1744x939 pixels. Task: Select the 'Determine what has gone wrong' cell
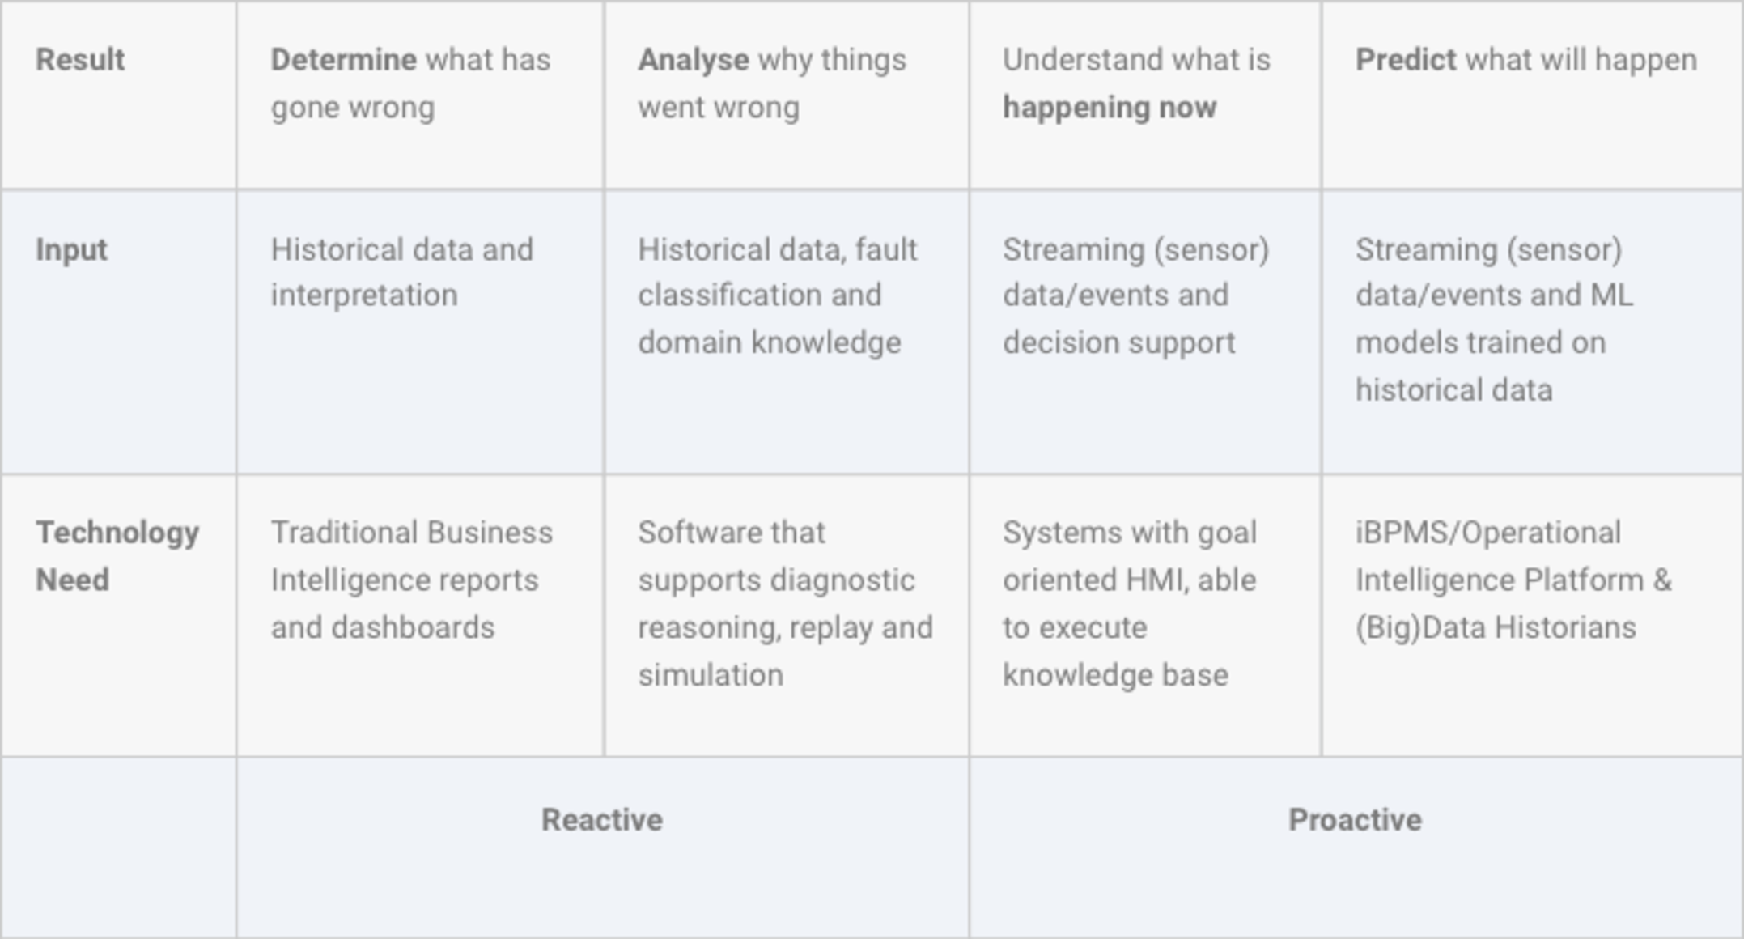click(420, 96)
